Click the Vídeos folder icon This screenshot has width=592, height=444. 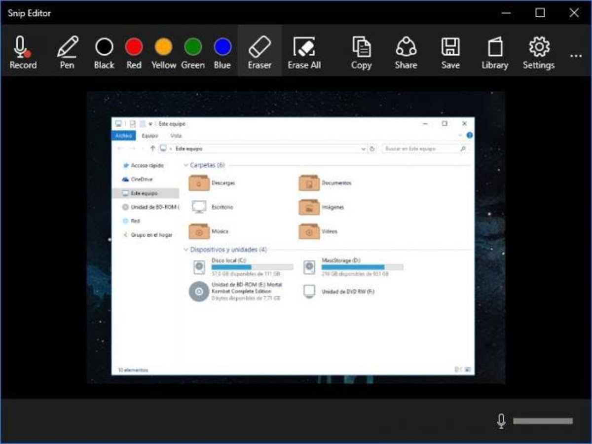[x=309, y=231]
